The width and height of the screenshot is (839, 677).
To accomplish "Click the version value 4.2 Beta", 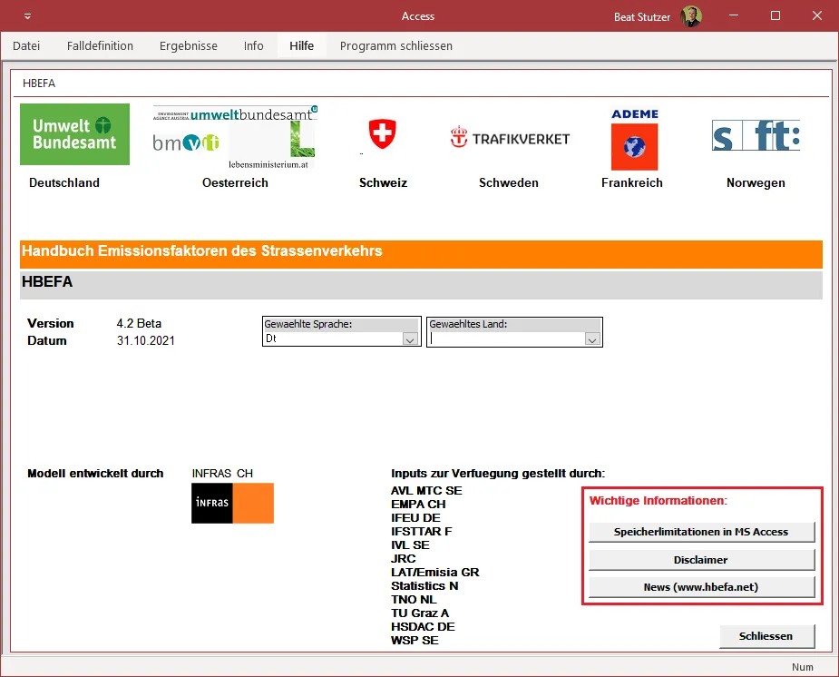I will (139, 323).
